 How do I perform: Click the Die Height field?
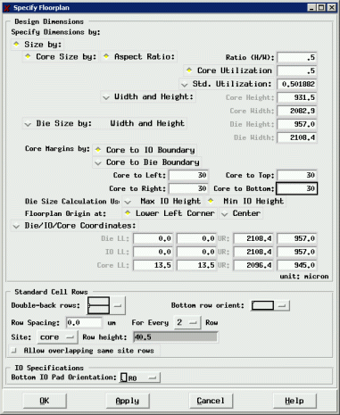coord(297,124)
